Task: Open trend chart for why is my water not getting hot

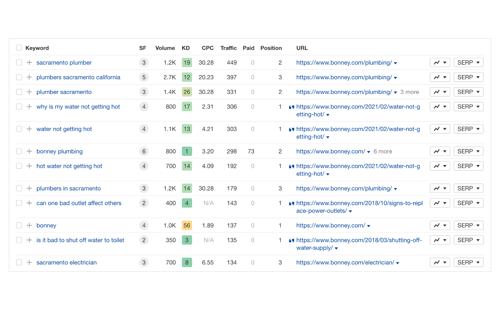Action: click(440, 106)
